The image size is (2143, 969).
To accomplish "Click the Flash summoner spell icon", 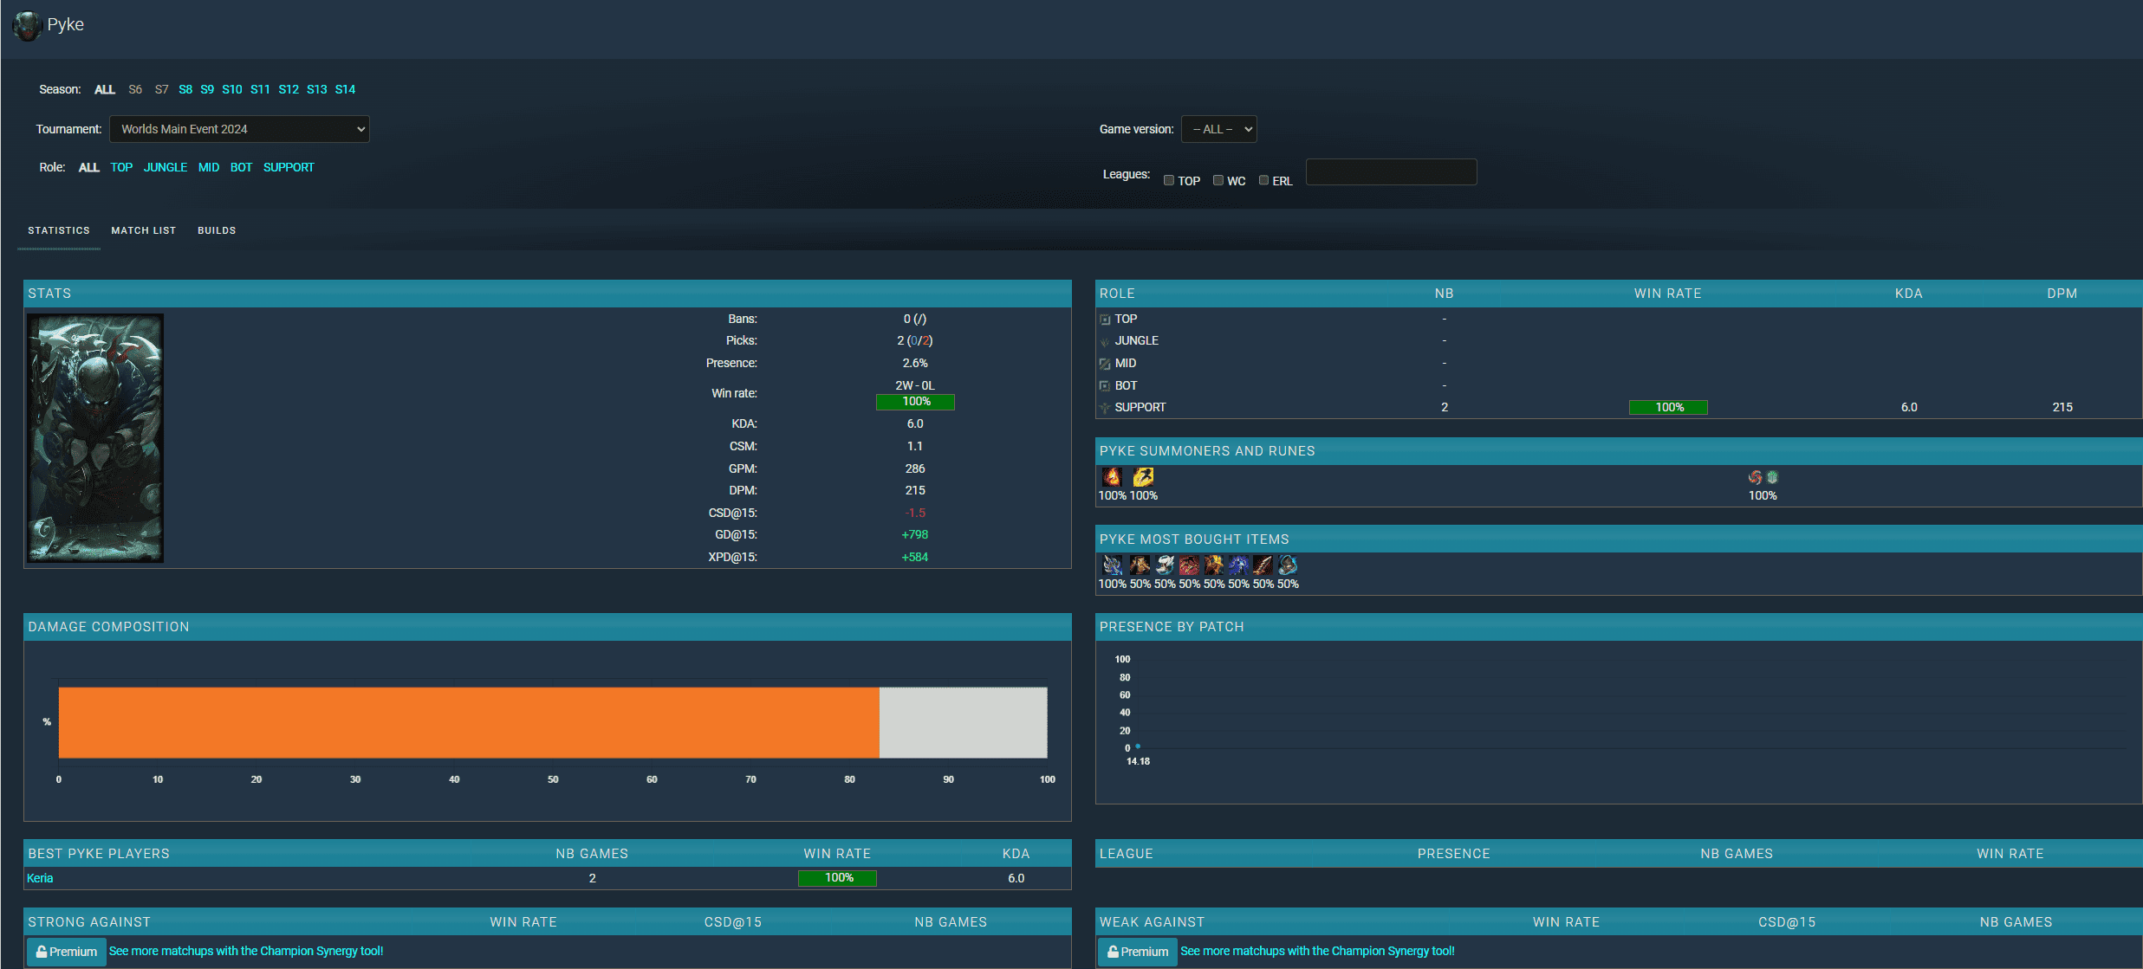I will pos(1143,477).
